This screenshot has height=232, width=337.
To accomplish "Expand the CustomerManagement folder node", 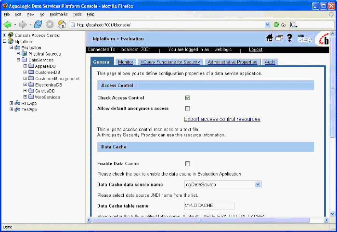I will 25,78.
